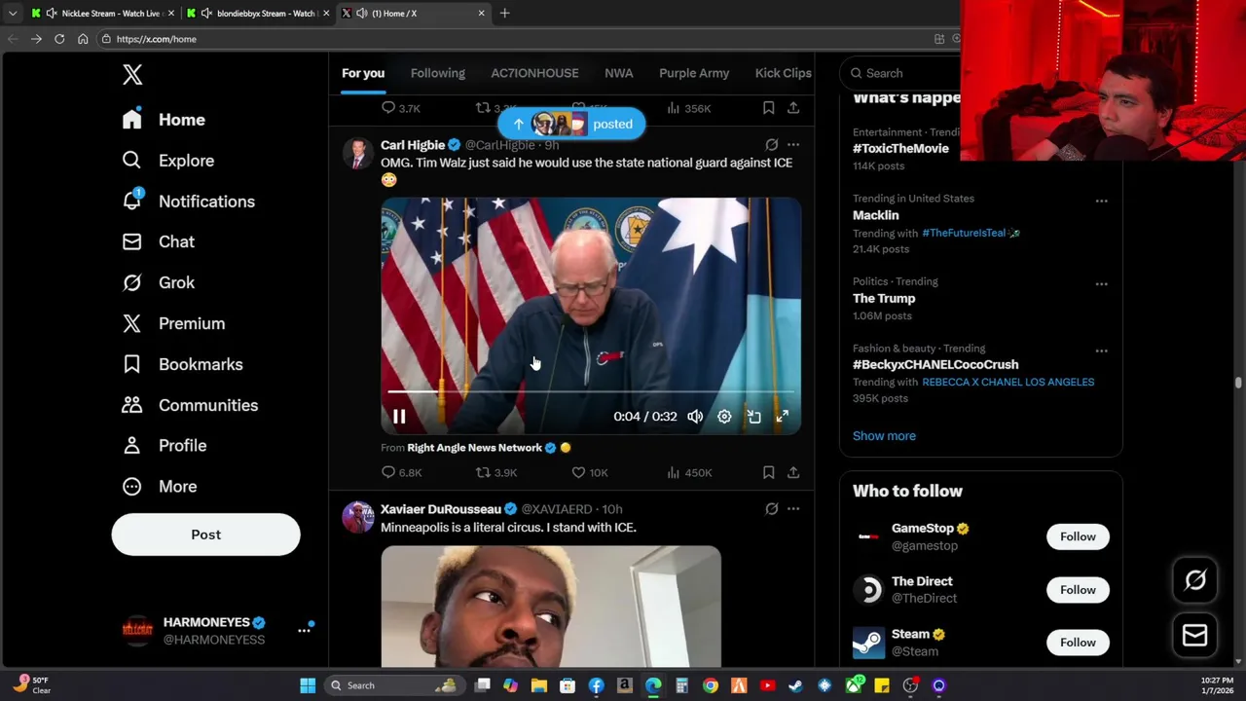Open Macklin trend more options
The width and height of the screenshot is (1246, 701).
point(1101,201)
